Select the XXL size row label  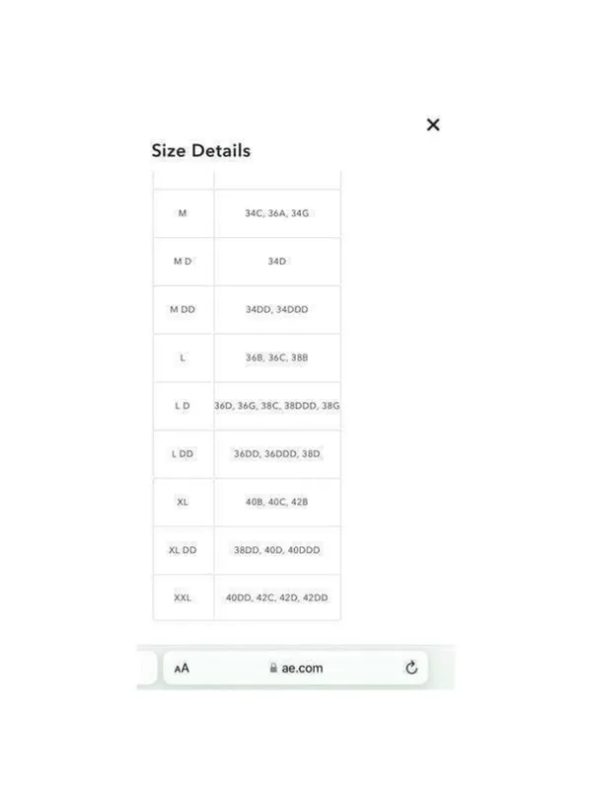[x=183, y=597]
